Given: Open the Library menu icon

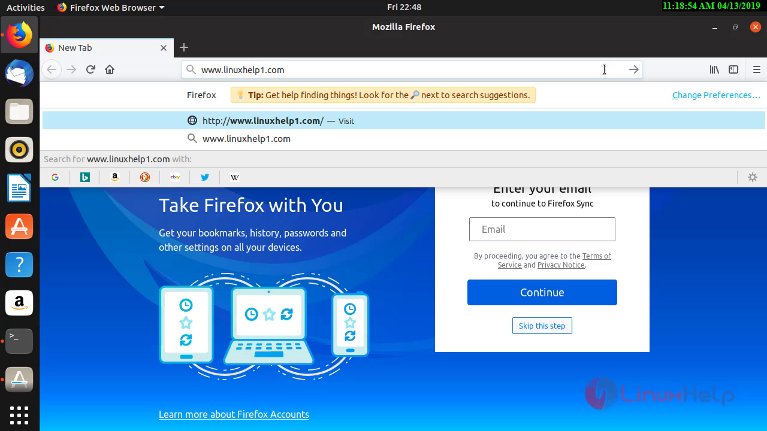Looking at the screenshot, I should pos(714,69).
